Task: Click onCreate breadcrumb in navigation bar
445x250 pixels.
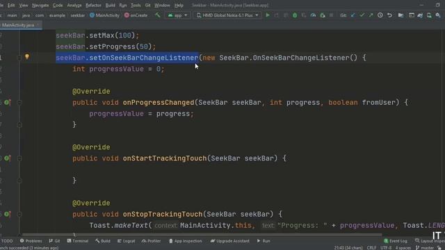Action: (x=136, y=15)
